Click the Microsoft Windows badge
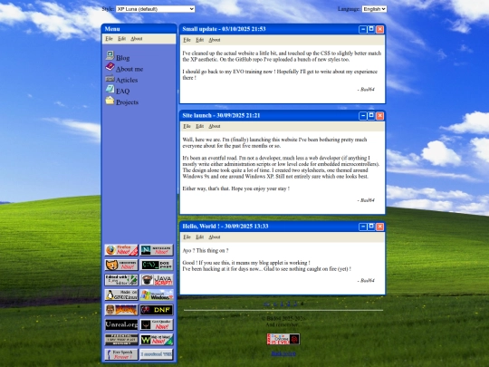 point(157,295)
